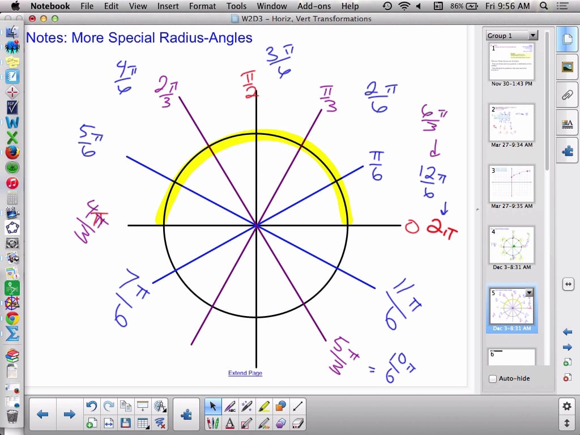This screenshot has height=435, width=580.
Task: Open the Add-ons side tab puzzle piece
Action: (567, 151)
